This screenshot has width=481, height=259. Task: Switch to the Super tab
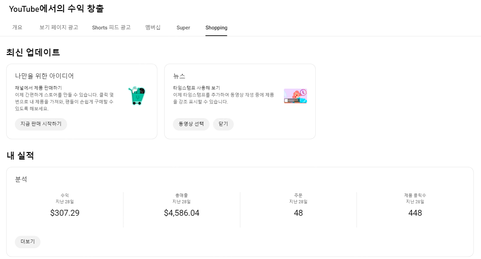(x=183, y=28)
